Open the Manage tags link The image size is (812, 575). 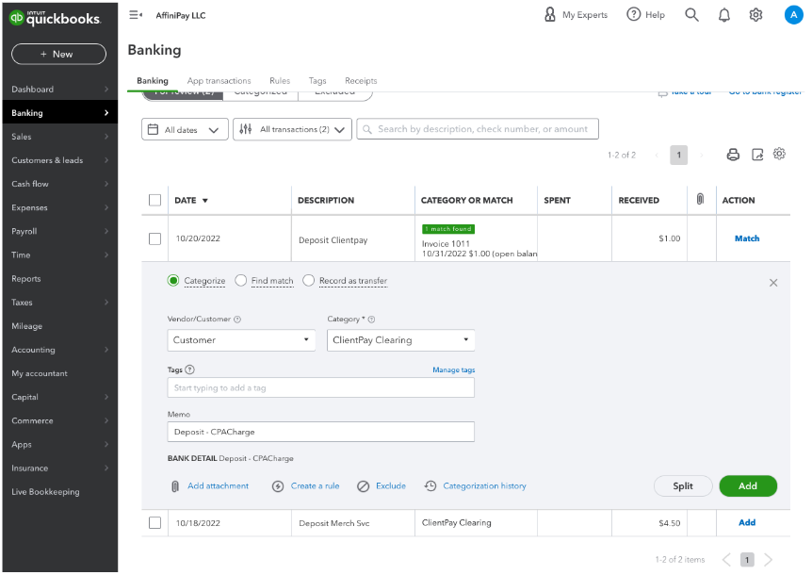click(454, 370)
